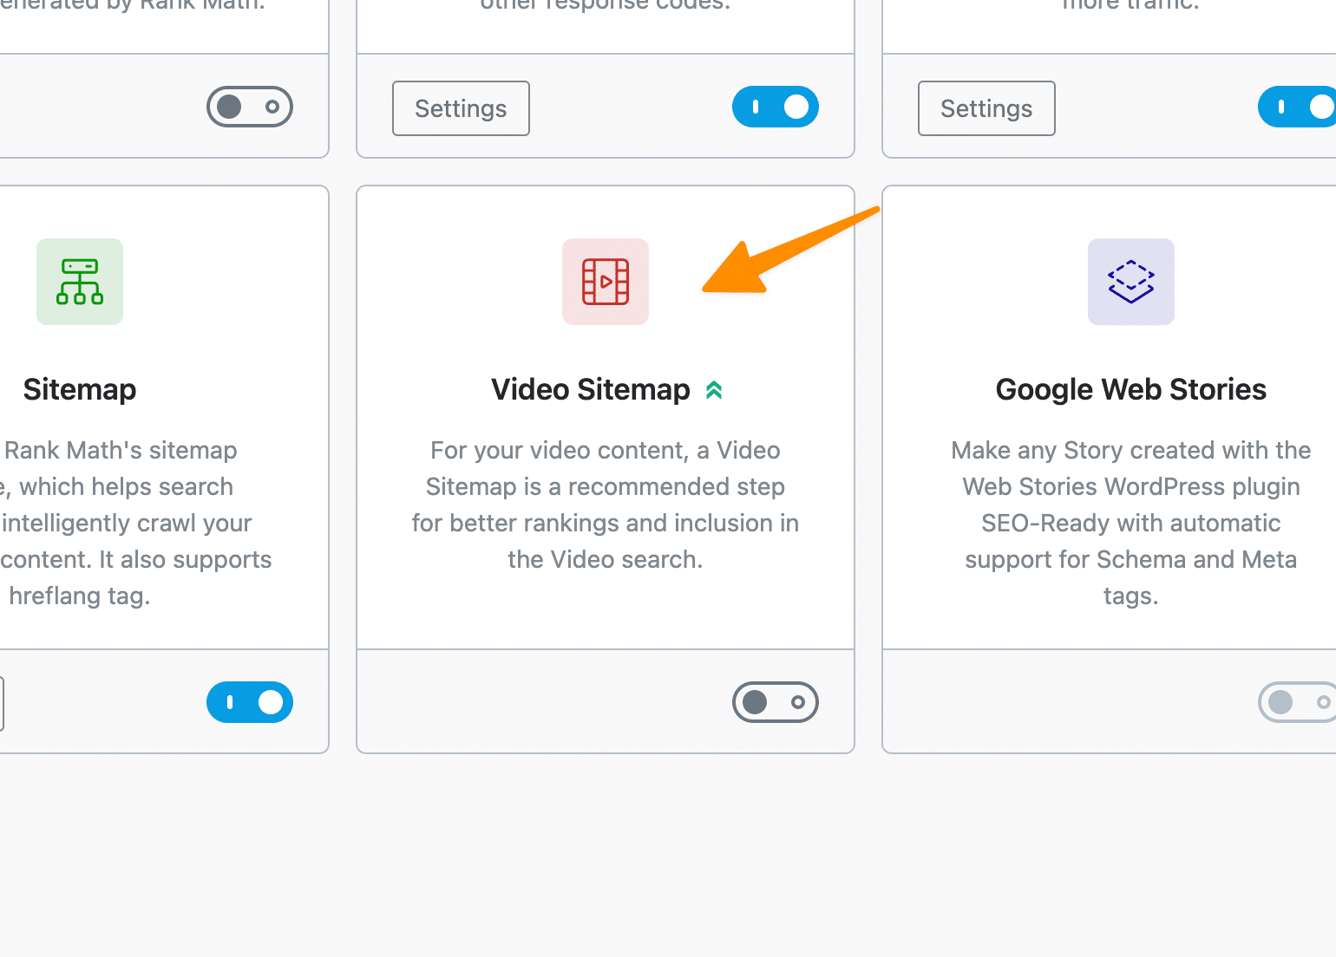Image resolution: width=1336 pixels, height=957 pixels.
Task: Click the green PRO chevron badge beside Video Sitemap
Action: [714, 390]
